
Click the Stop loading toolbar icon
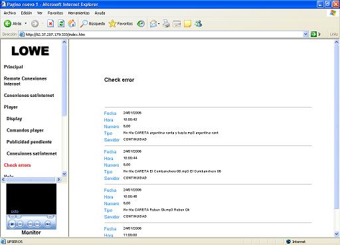50,23
